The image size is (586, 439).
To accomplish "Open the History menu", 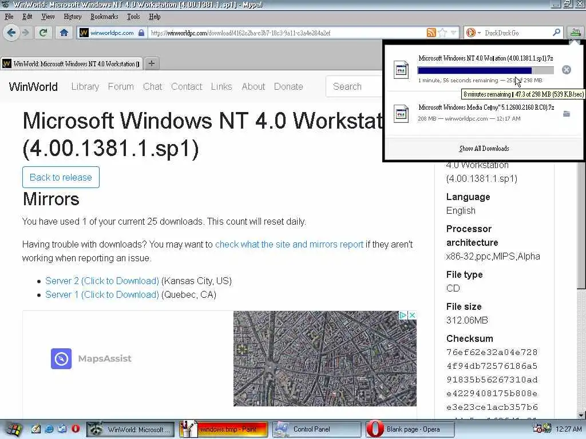I will pyautogui.click(x=73, y=17).
